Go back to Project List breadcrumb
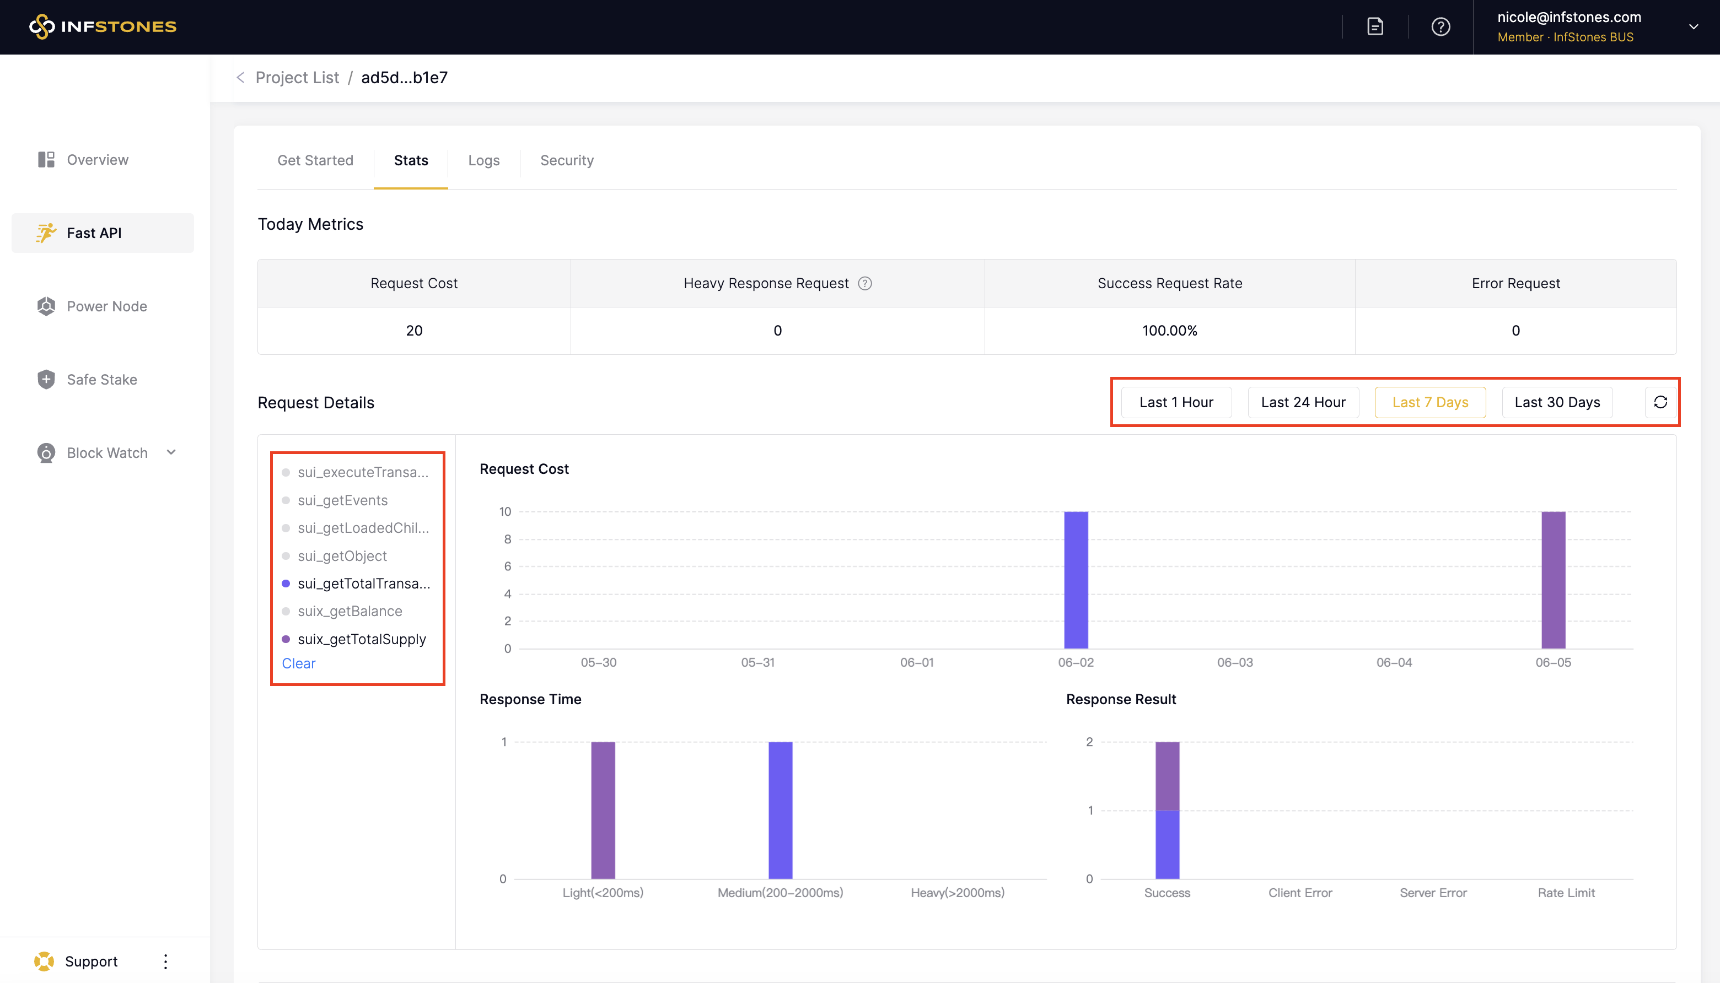 [297, 78]
